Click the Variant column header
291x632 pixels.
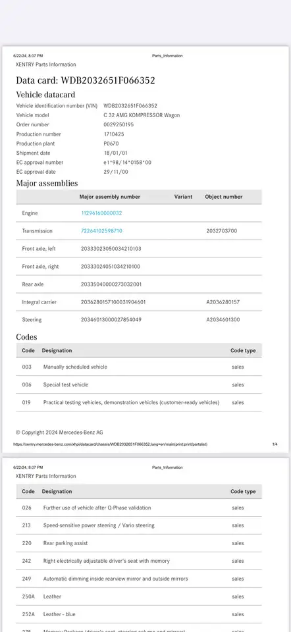click(184, 197)
